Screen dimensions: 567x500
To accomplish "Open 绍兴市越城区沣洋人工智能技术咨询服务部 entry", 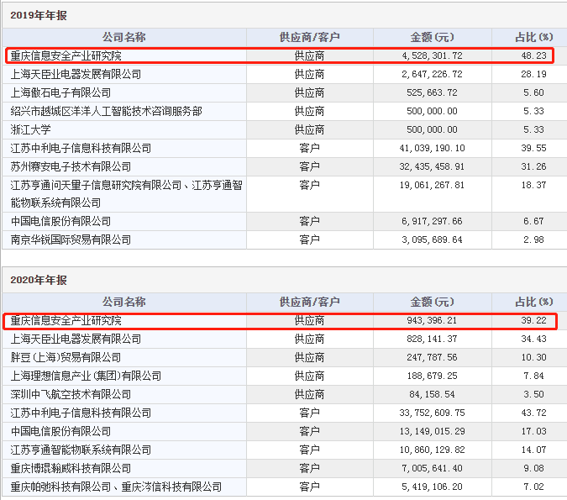I will (x=106, y=111).
